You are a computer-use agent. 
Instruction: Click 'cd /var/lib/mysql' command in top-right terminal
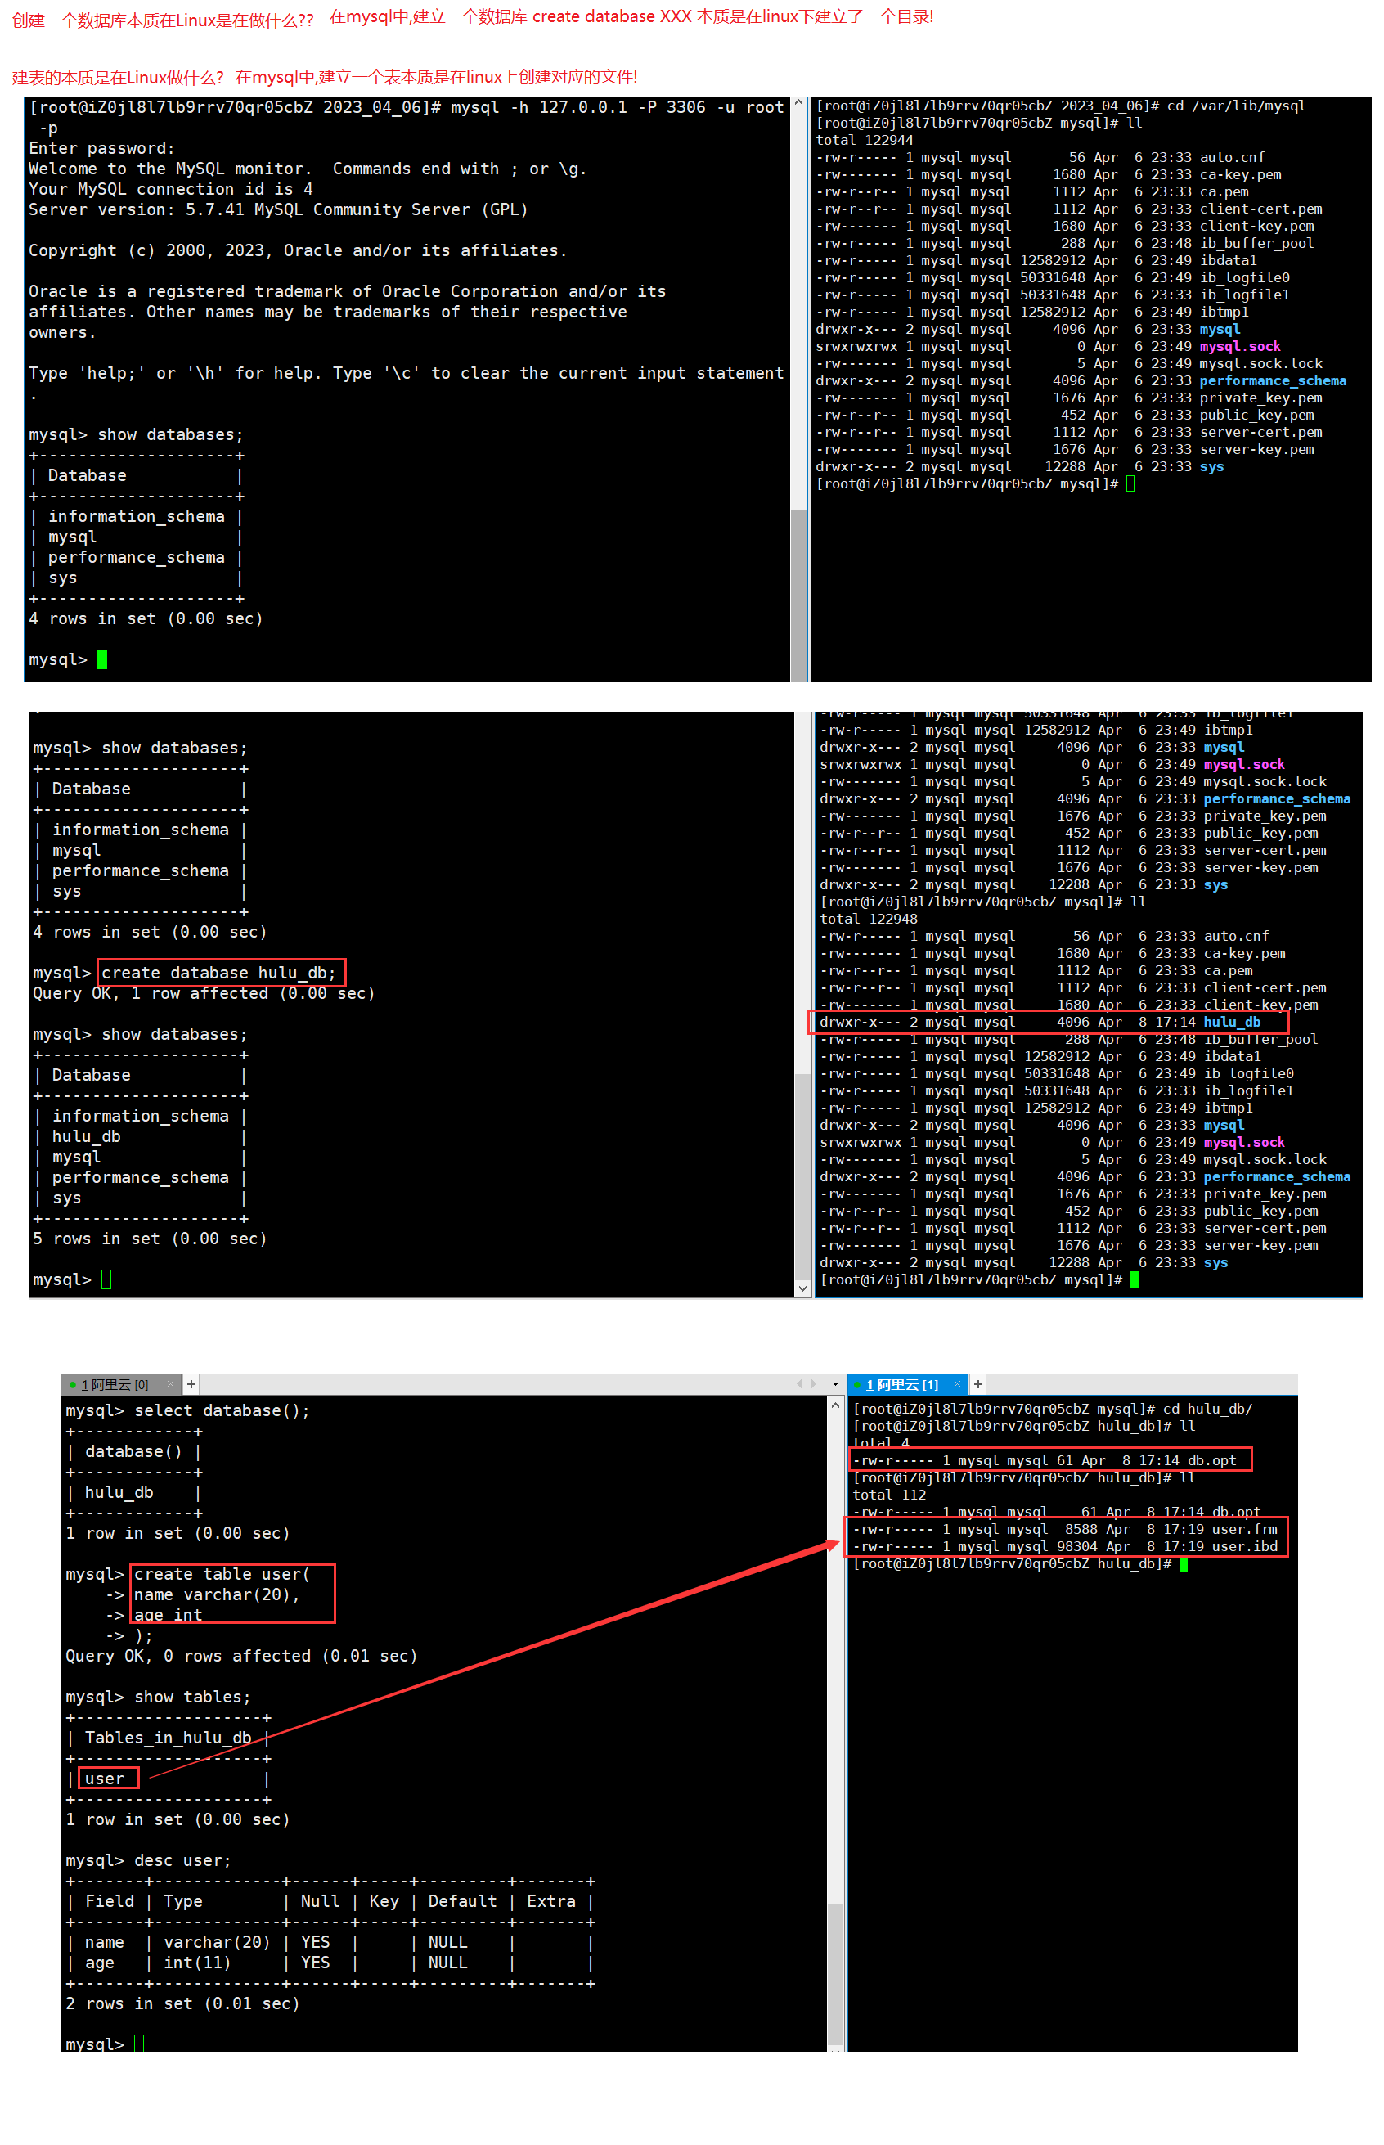click(1236, 106)
